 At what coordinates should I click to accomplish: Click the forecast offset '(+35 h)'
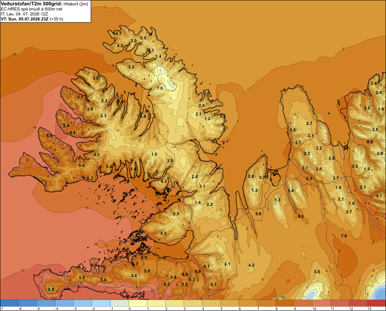pos(56,19)
